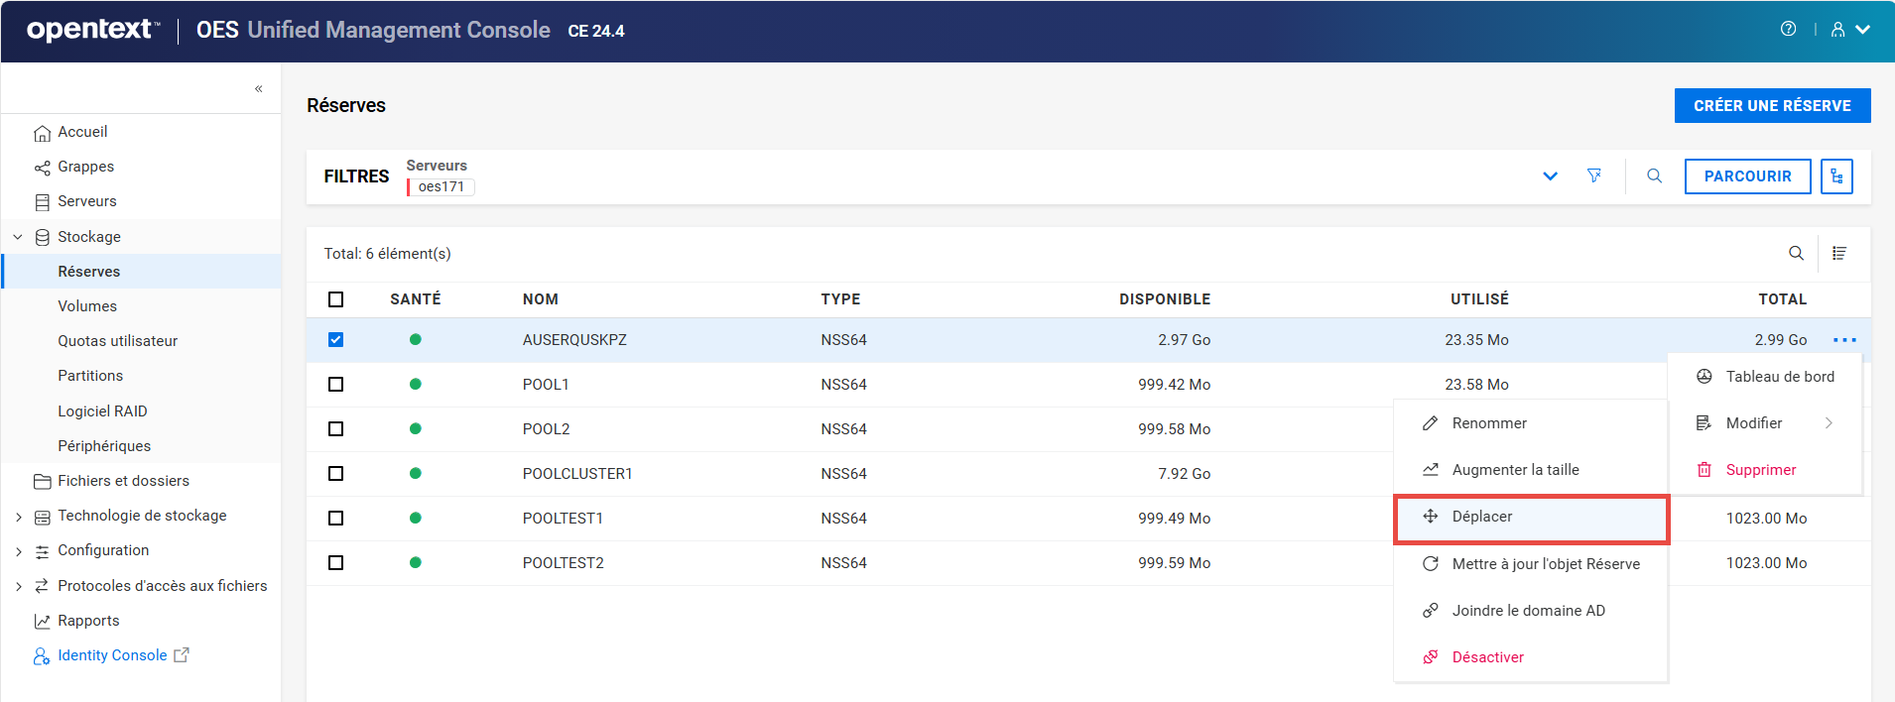Click the Créer une réserve button
This screenshot has width=1895, height=702.
coord(1772,106)
